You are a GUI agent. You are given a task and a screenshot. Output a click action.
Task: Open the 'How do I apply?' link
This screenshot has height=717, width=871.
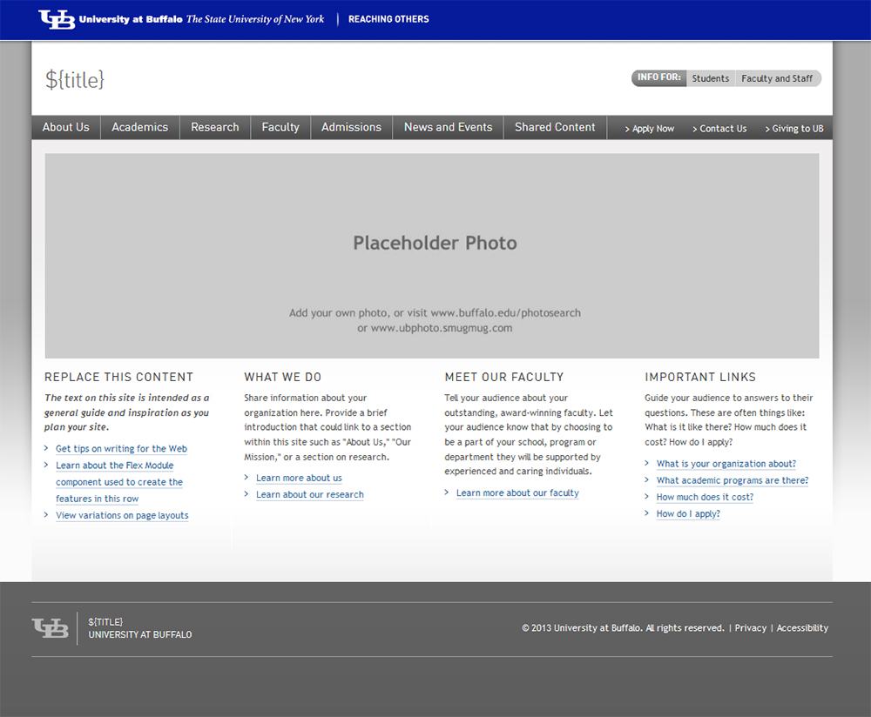click(688, 514)
